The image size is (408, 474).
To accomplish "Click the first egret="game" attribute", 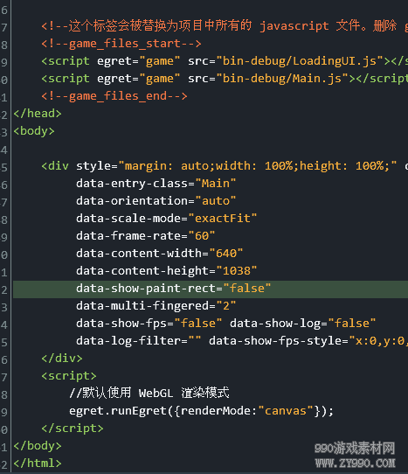I will (138, 61).
